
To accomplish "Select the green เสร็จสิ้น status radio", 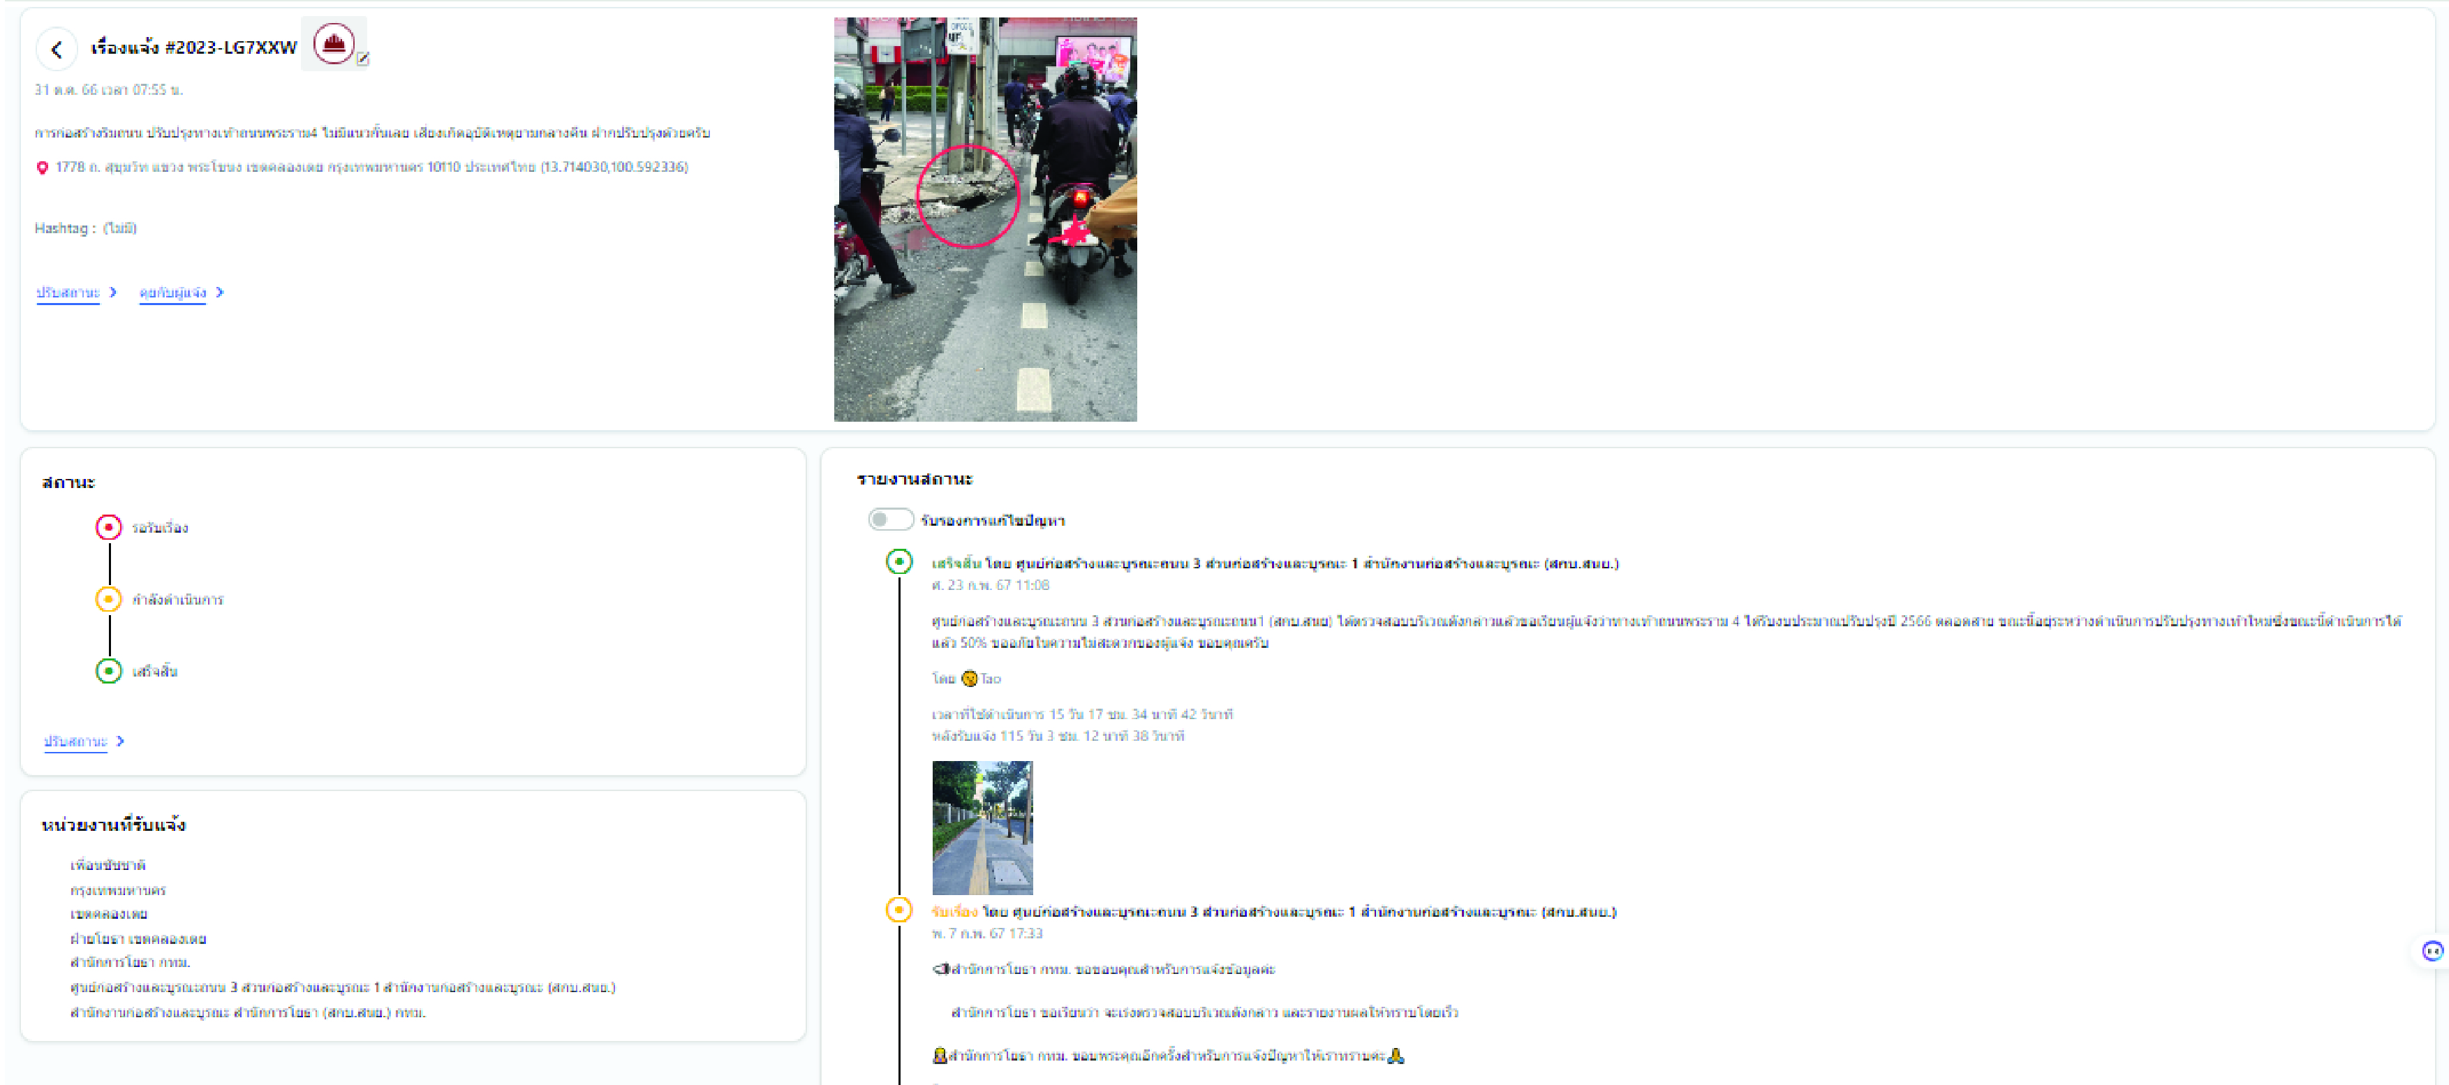I will pyautogui.click(x=108, y=672).
